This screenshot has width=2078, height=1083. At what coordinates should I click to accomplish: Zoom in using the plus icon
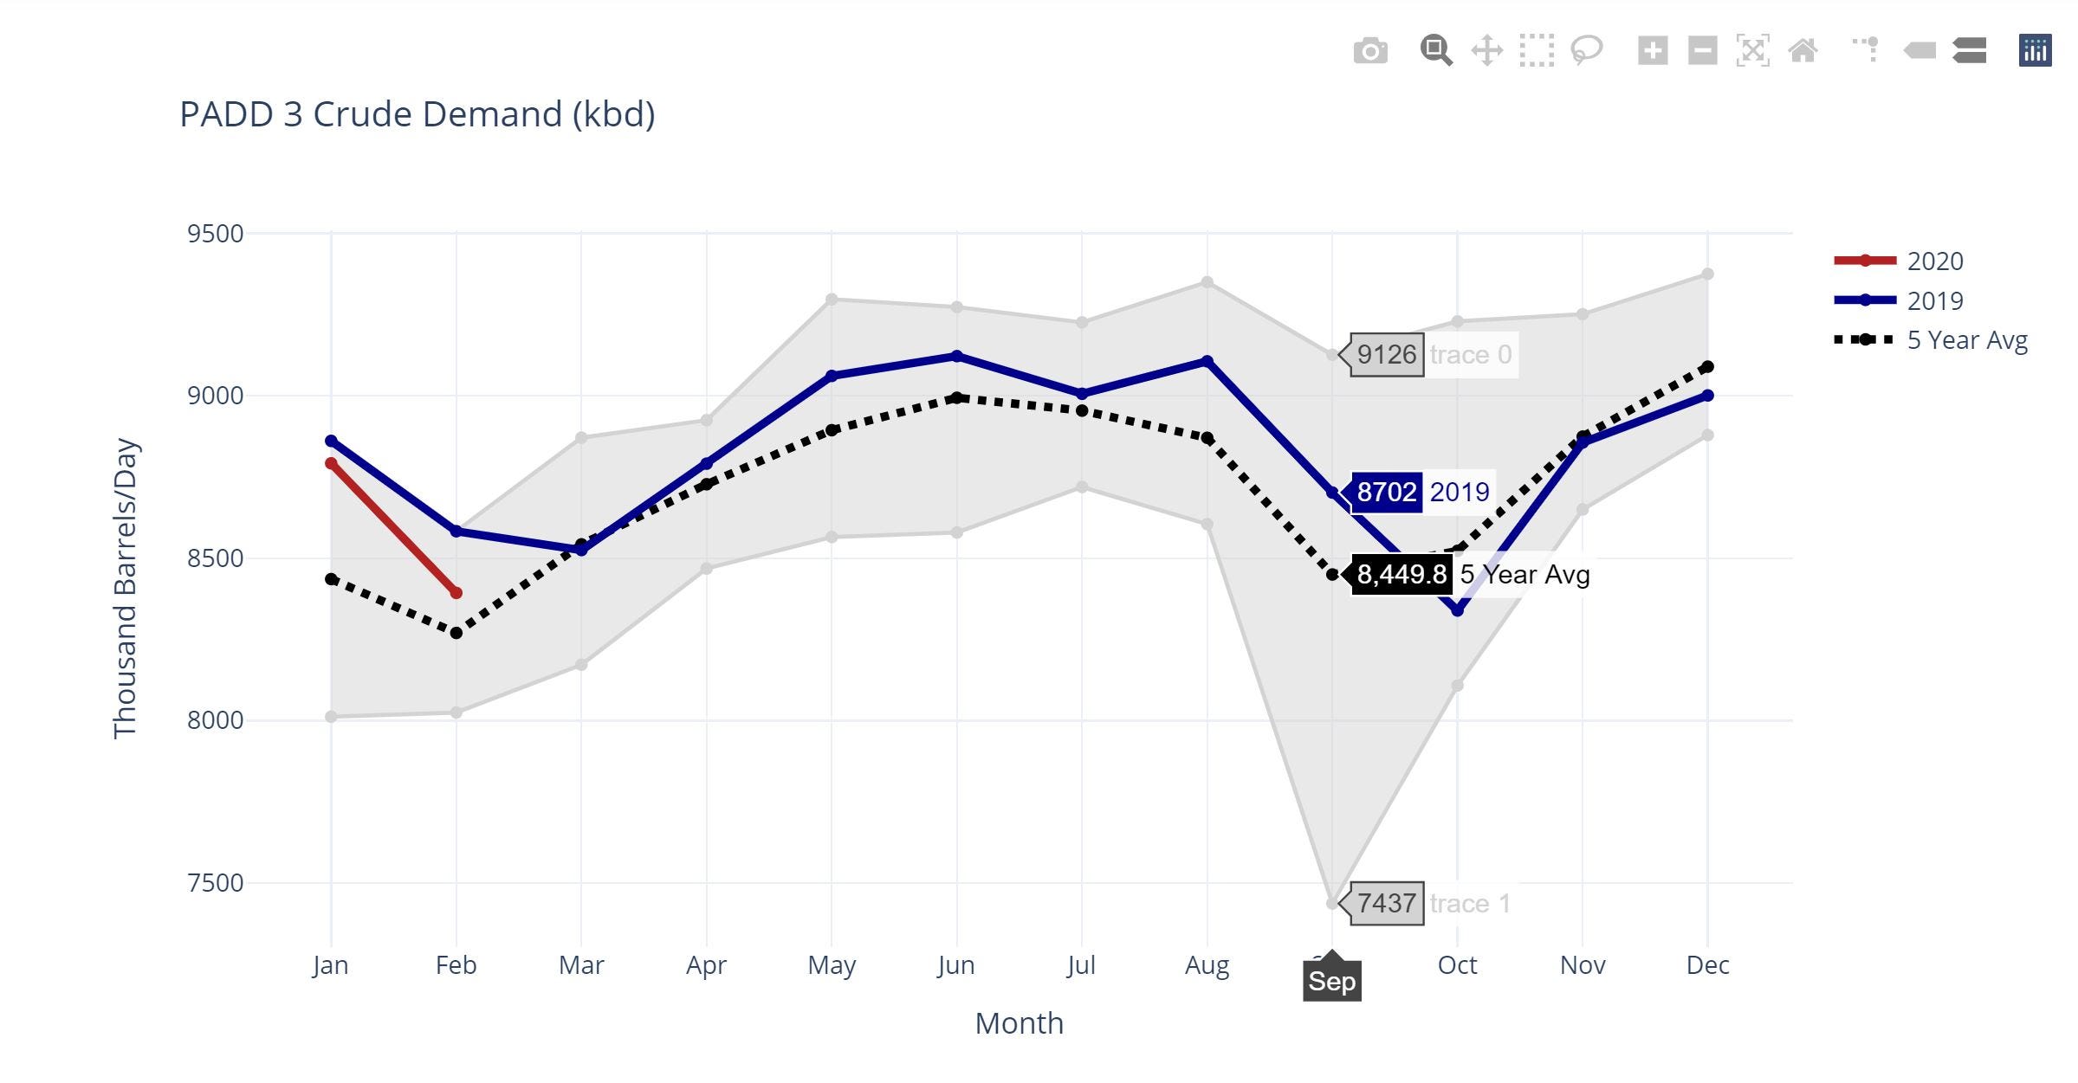1651,52
